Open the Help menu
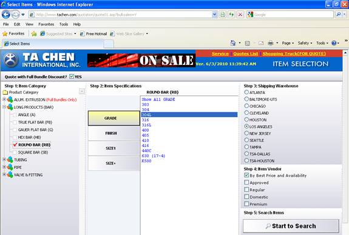The height and width of the screenshot is (235, 349). coord(77,24)
